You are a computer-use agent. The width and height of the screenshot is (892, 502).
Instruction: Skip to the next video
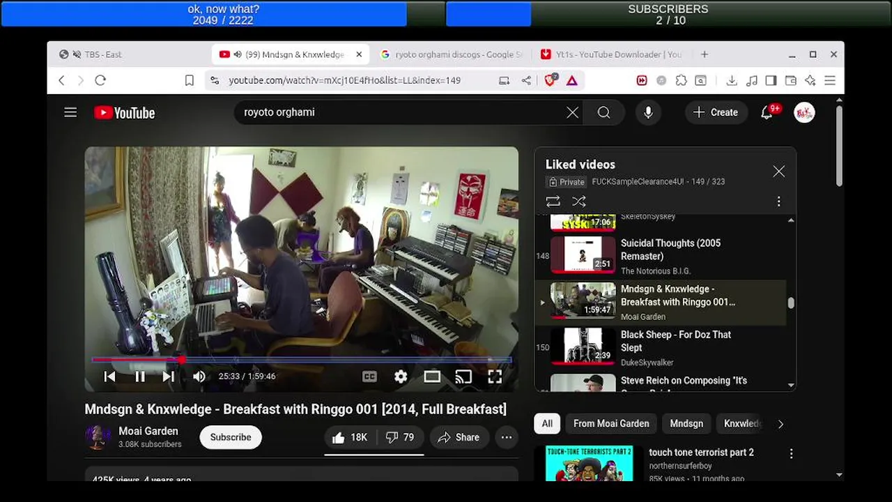tap(169, 376)
